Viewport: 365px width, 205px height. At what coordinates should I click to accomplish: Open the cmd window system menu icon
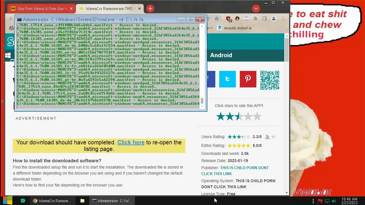point(19,20)
